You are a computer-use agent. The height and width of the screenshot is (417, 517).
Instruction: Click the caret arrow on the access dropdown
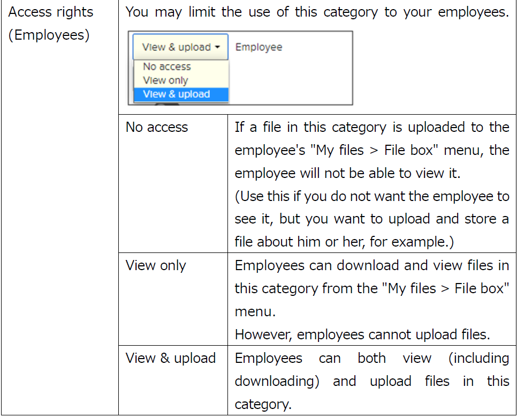[217, 47]
